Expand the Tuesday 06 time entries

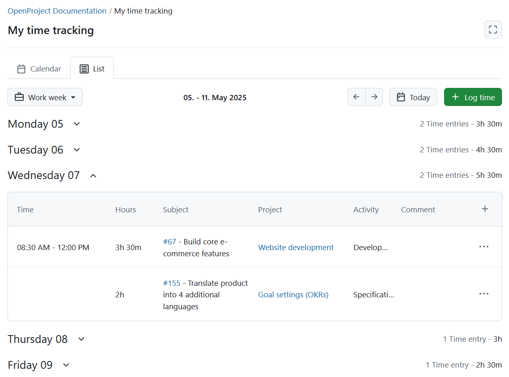tap(76, 150)
